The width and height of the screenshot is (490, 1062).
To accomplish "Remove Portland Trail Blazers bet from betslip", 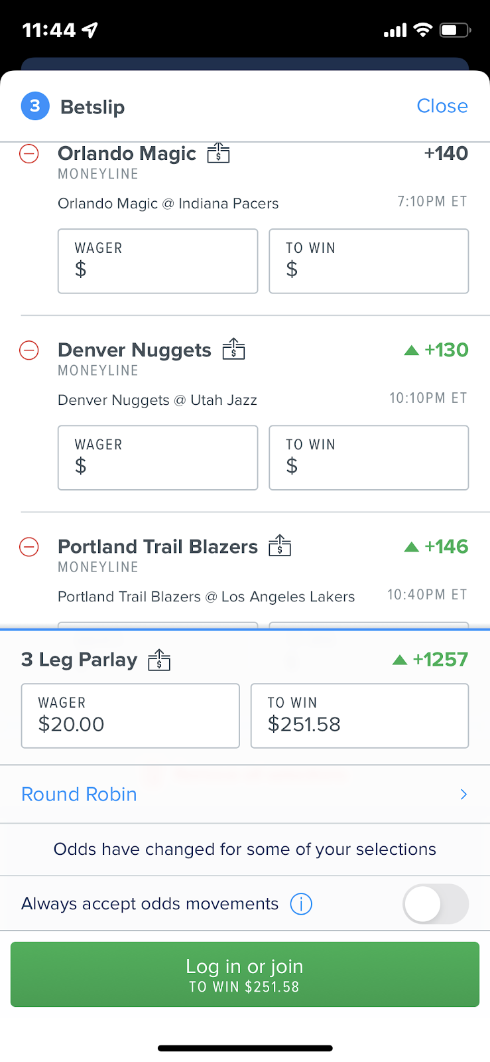I will [29, 547].
